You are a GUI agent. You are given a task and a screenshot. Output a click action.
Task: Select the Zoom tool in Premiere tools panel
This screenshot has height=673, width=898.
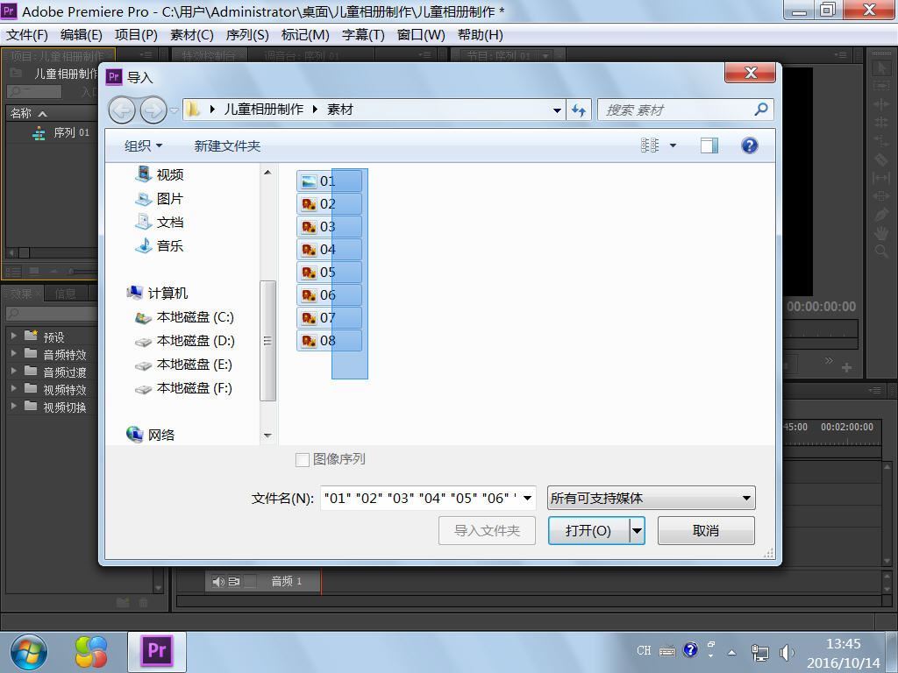880,251
